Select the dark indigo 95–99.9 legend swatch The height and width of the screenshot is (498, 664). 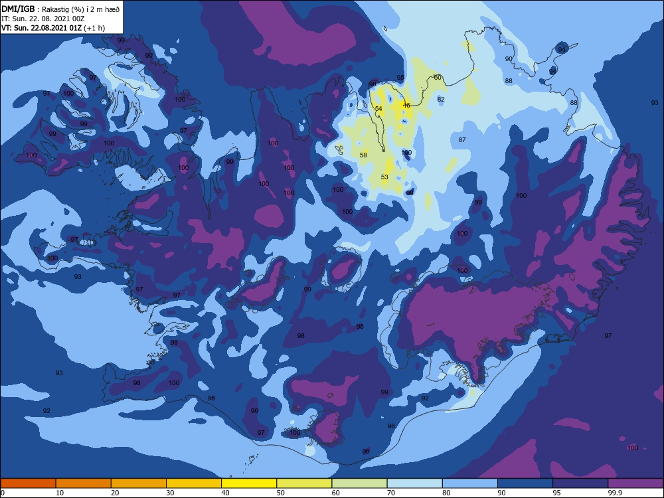pos(580,483)
